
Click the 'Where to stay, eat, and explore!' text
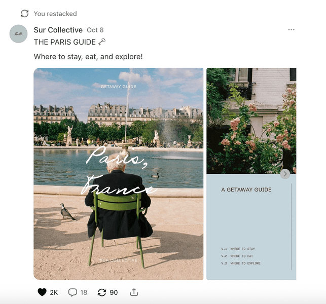(x=88, y=57)
